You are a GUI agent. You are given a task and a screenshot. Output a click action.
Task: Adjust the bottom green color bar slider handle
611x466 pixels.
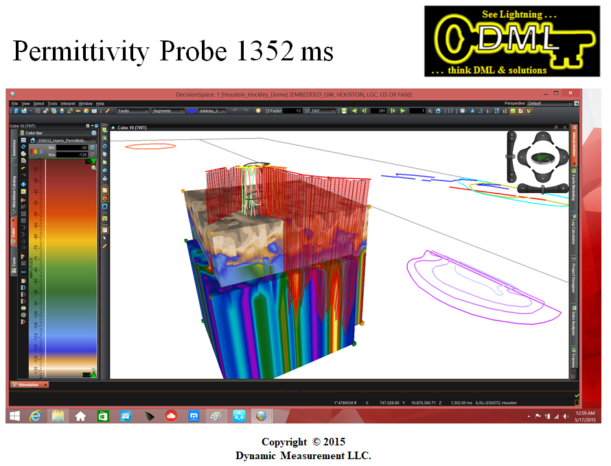click(93, 375)
